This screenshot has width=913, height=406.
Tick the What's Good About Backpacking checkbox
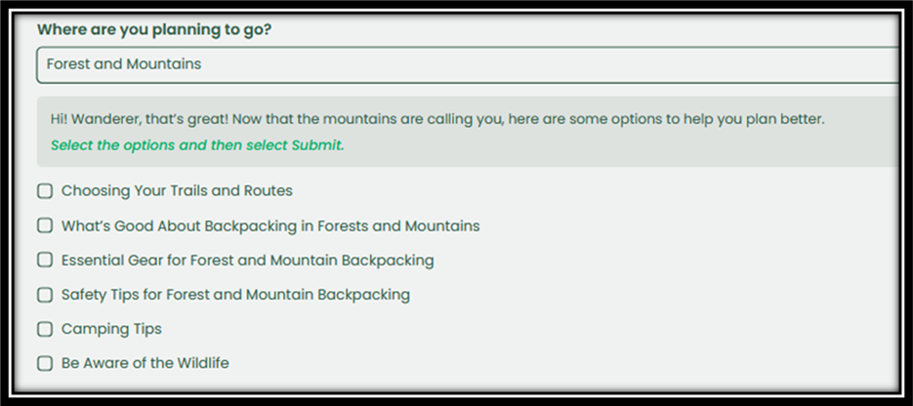pos(45,225)
